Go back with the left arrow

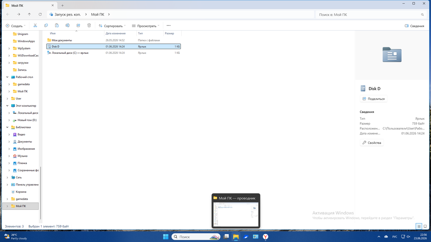tap(8, 14)
